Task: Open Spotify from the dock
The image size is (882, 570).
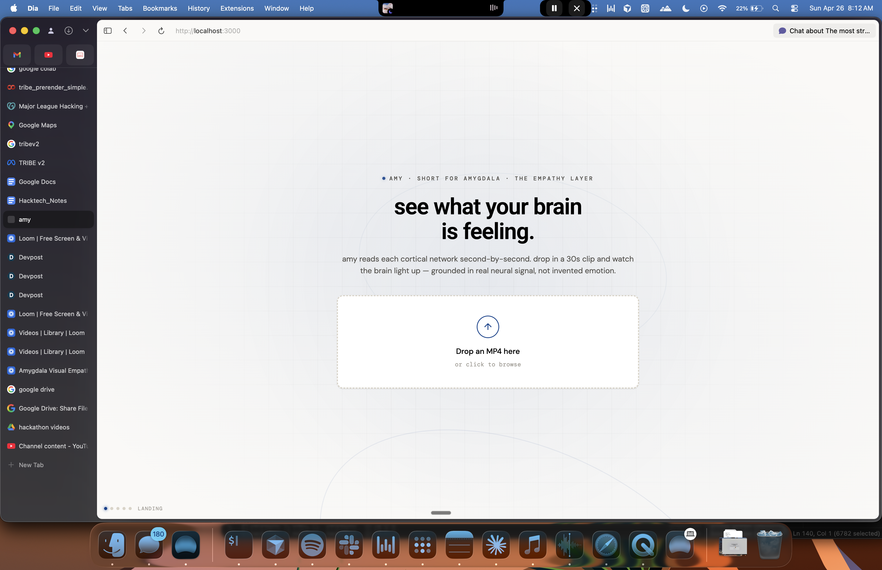Action: [x=312, y=545]
